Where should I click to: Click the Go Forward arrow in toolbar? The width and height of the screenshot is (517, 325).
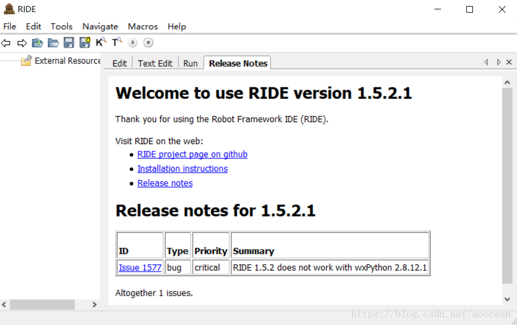click(22, 43)
